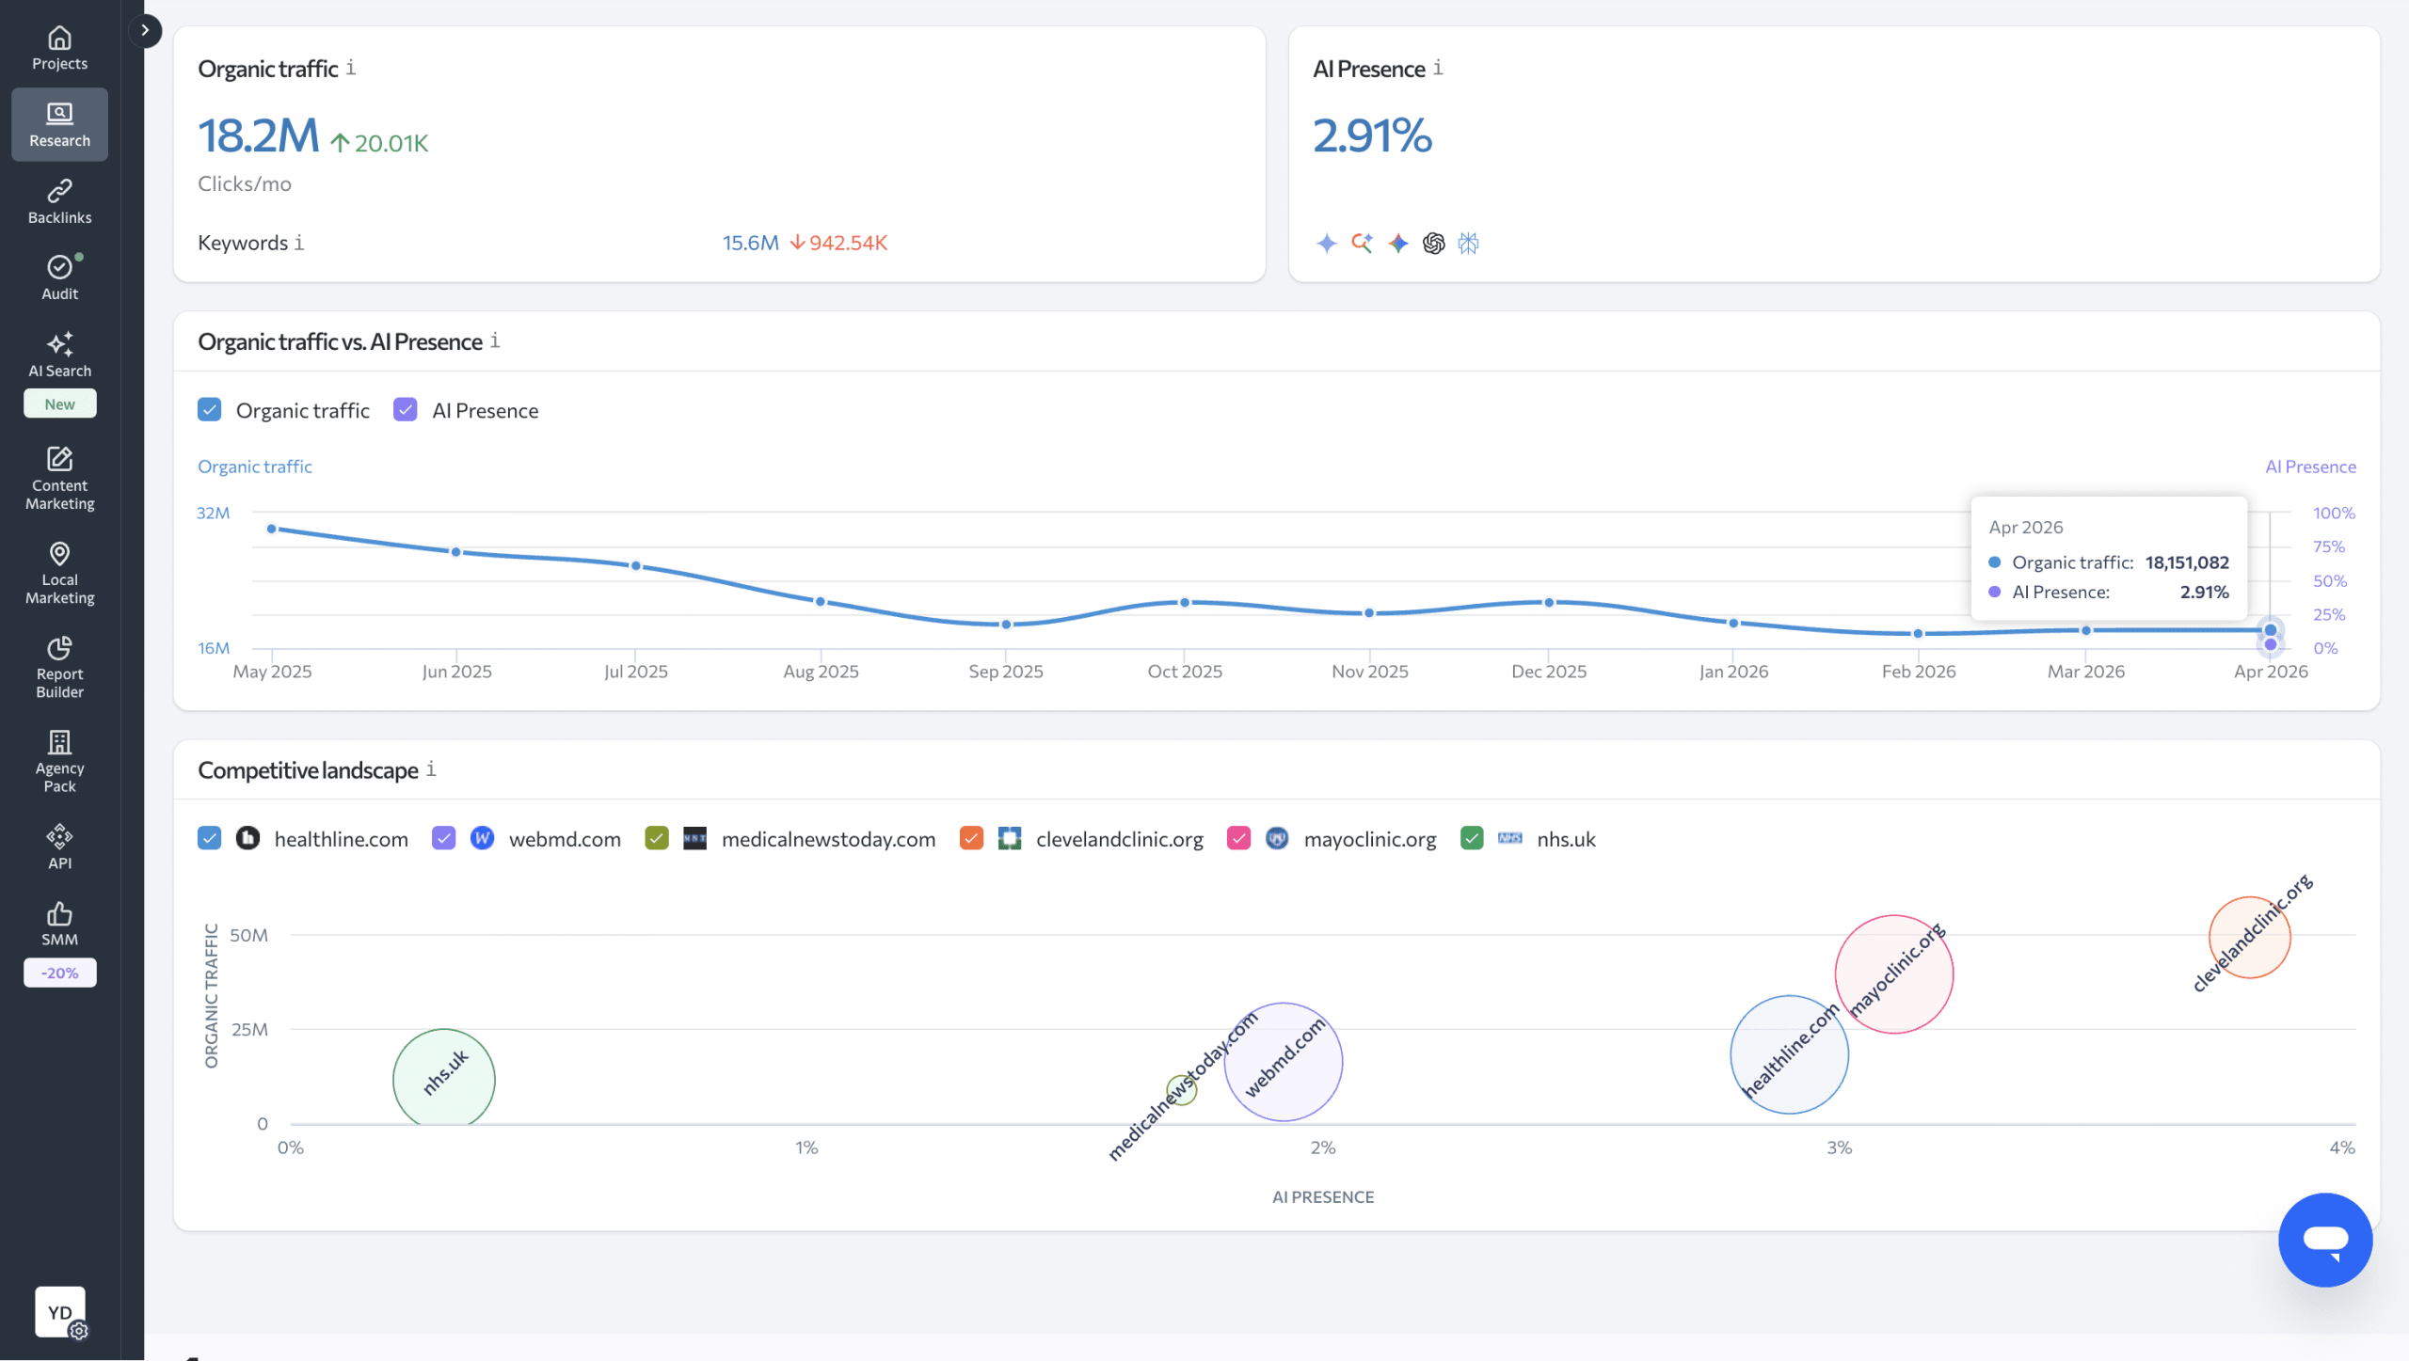The width and height of the screenshot is (2409, 1361).
Task: Toggle healthline.com checkbox
Action: pyautogui.click(x=209, y=838)
